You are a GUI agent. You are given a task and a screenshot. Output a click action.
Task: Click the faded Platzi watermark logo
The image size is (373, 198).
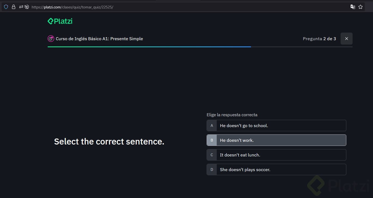(339, 186)
